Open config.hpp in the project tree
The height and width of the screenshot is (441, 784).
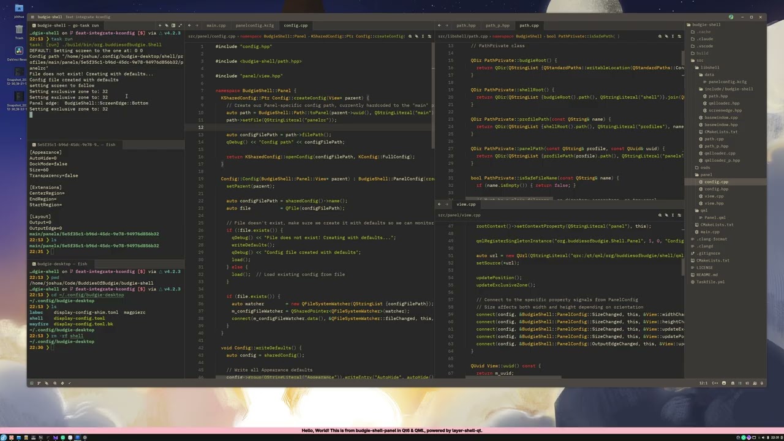tap(712, 189)
